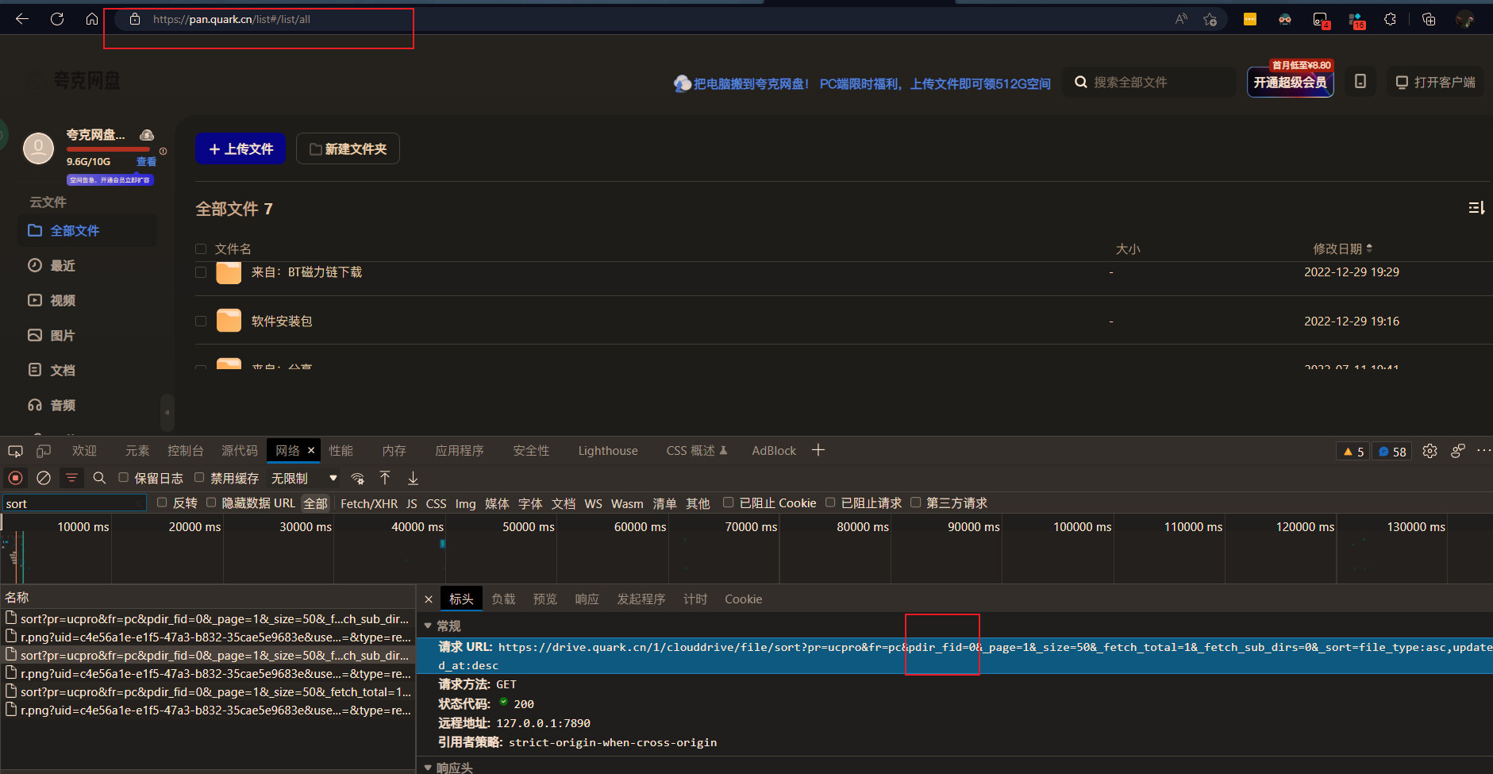Import a HAR file with up arrow

tap(385, 478)
